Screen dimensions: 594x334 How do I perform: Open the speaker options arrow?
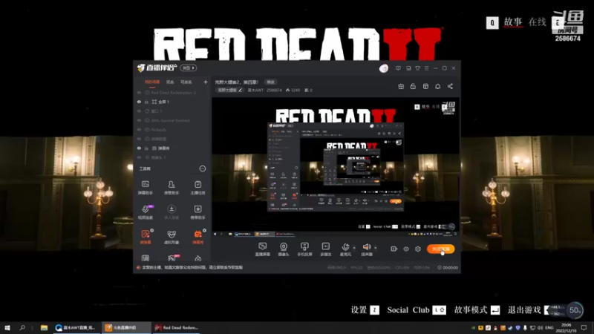click(376, 248)
